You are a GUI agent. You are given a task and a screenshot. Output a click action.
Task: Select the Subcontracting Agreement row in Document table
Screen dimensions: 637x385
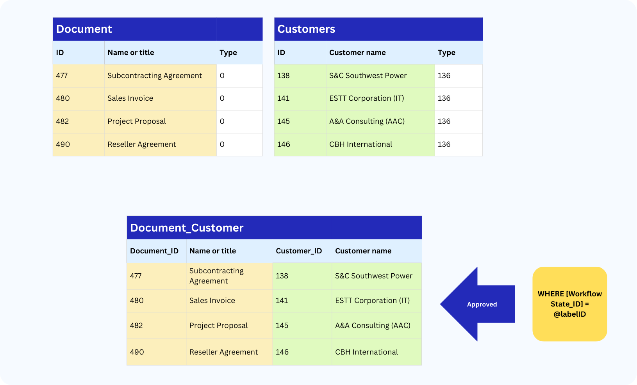155,75
